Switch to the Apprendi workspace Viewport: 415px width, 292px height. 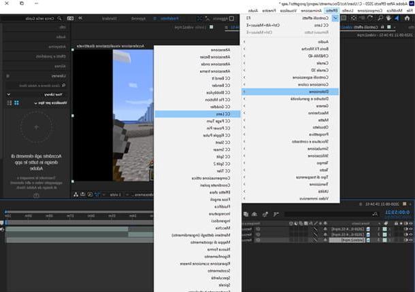point(138,18)
